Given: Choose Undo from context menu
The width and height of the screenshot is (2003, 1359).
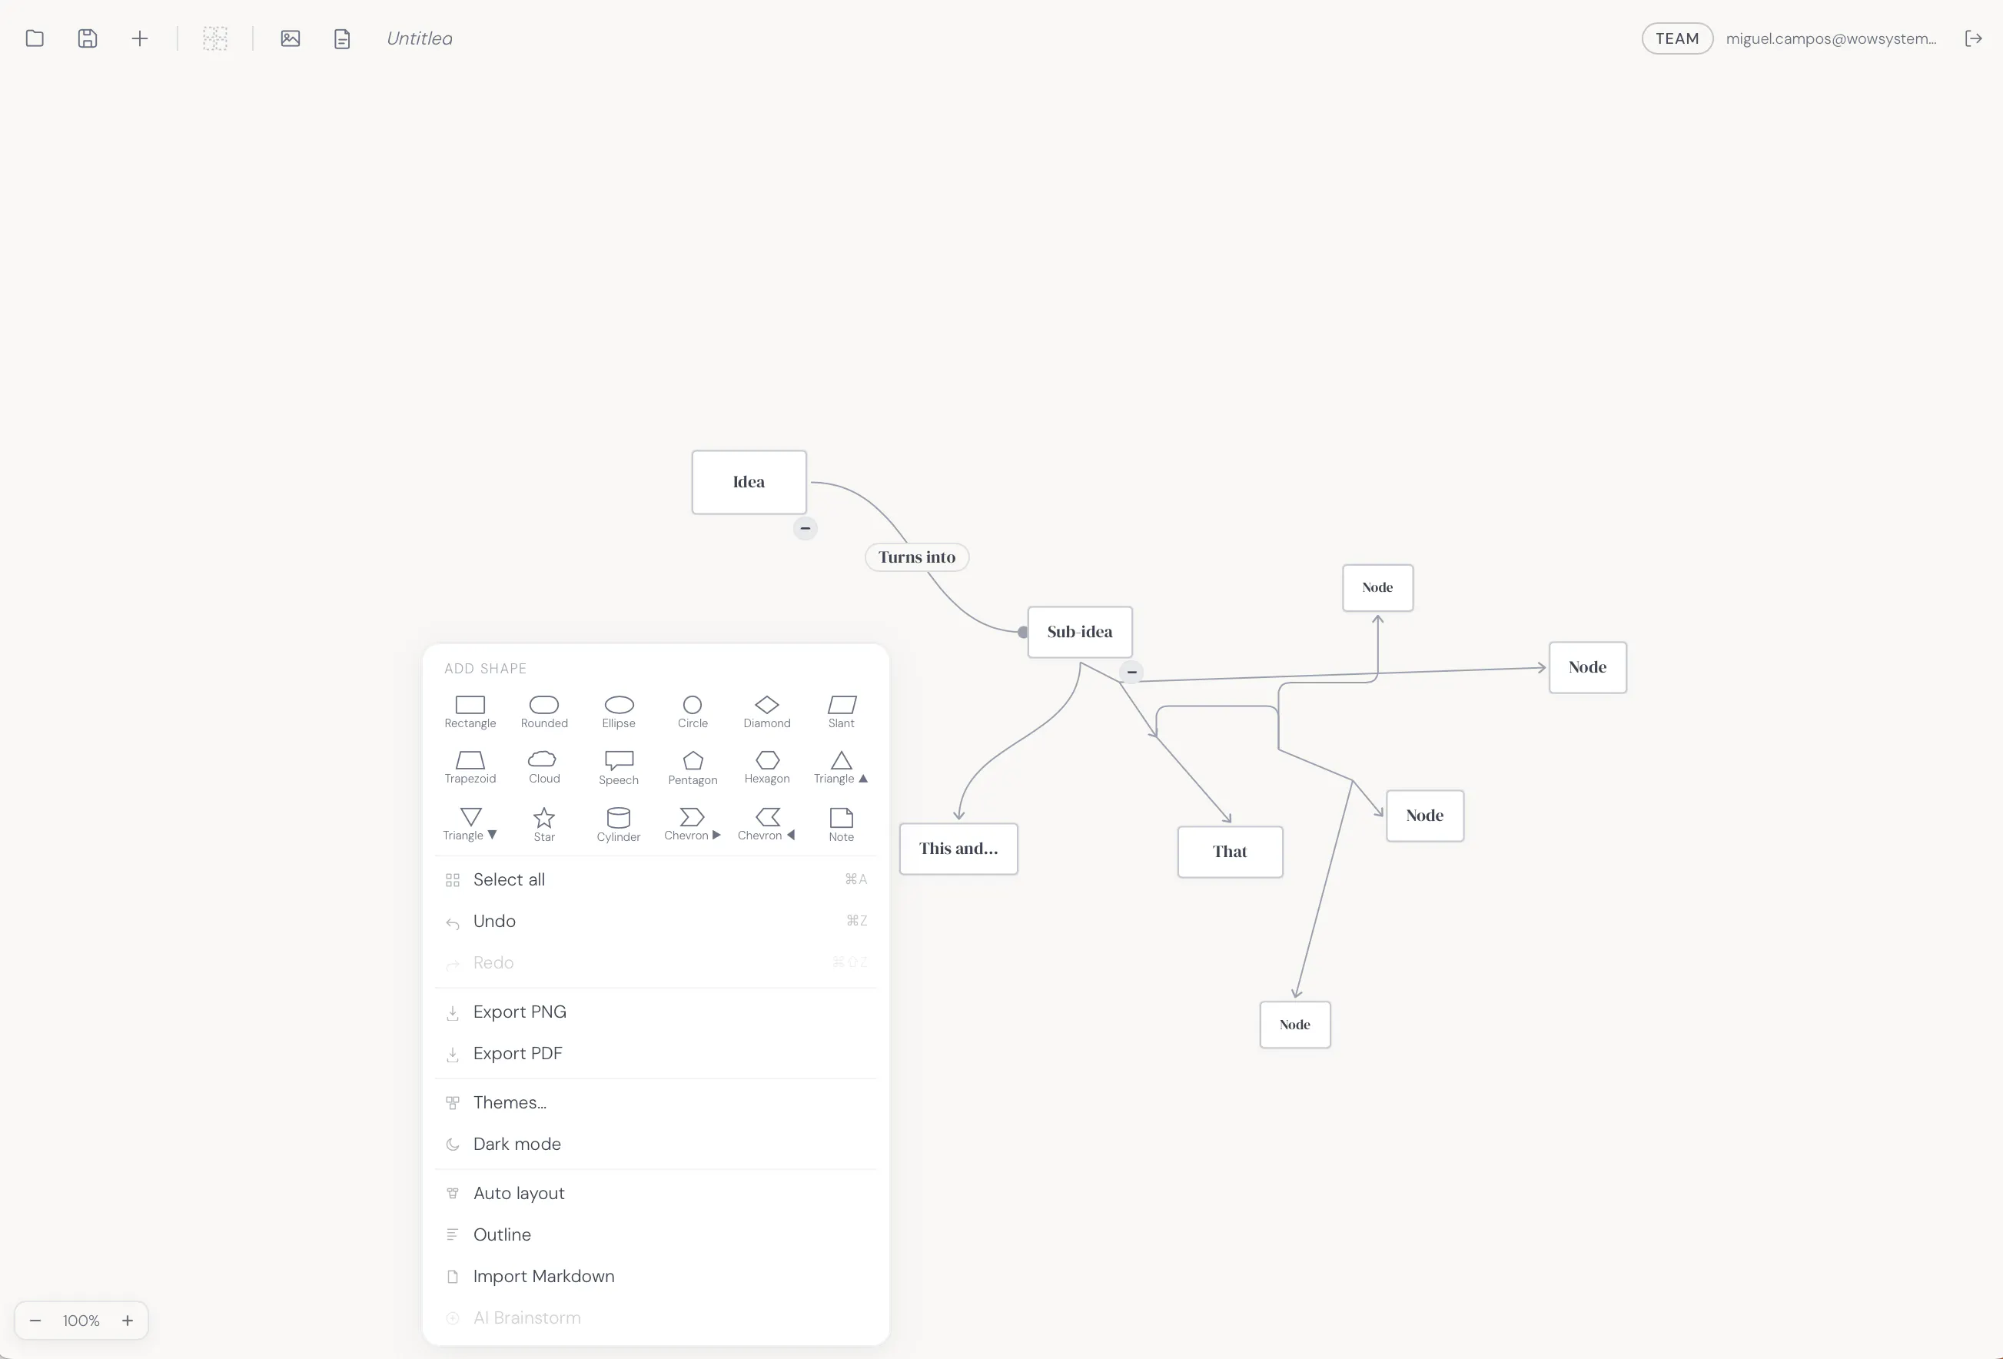Looking at the screenshot, I should [656, 920].
